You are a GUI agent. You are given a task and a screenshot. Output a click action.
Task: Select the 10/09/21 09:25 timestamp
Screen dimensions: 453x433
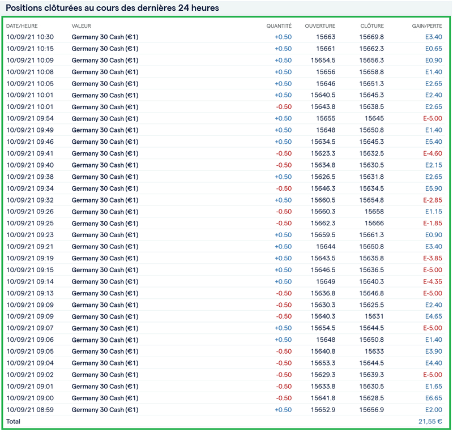[x=30, y=223]
